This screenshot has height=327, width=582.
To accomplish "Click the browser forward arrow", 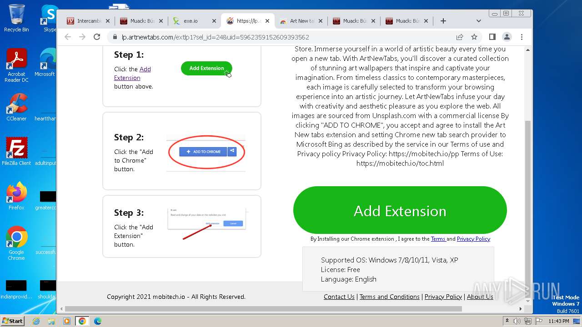I will tap(82, 37).
